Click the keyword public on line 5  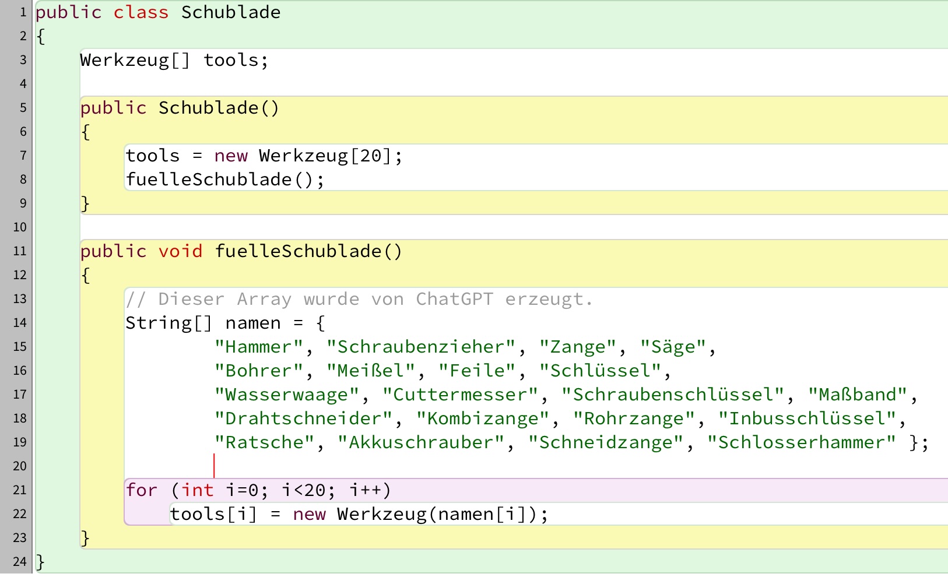(113, 107)
